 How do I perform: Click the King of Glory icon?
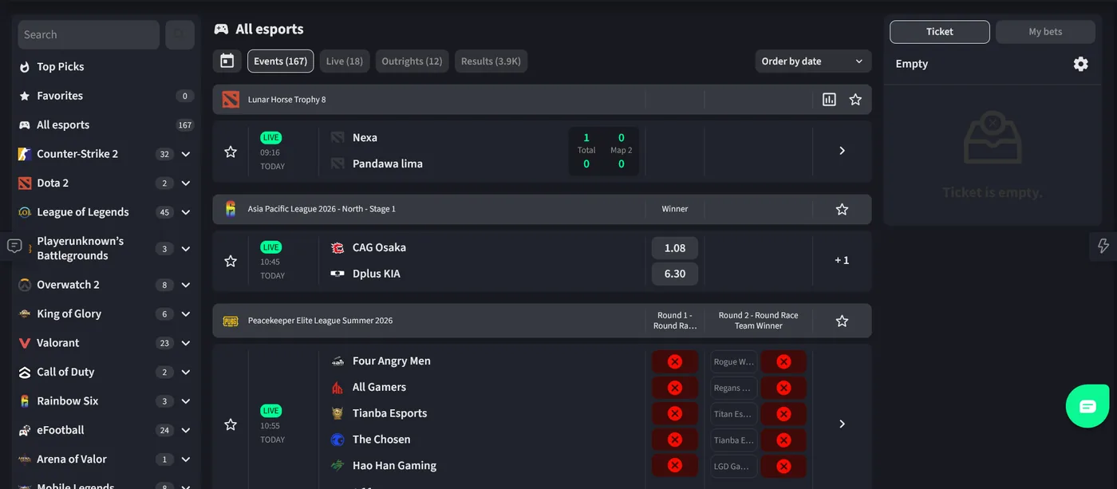point(25,314)
